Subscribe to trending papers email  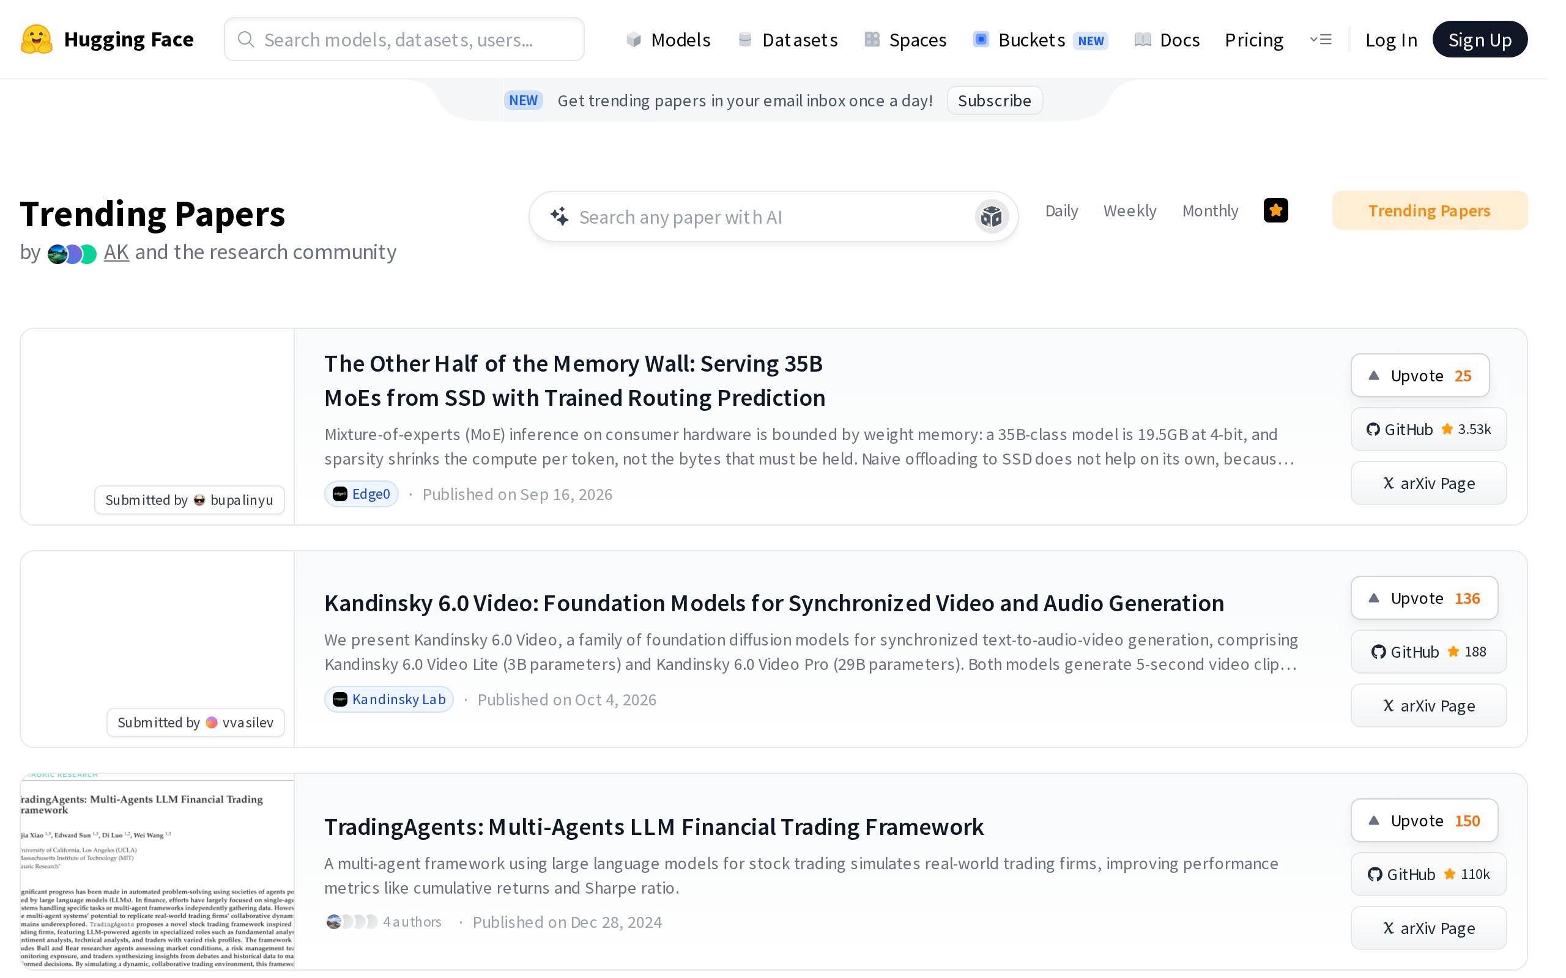tap(994, 100)
